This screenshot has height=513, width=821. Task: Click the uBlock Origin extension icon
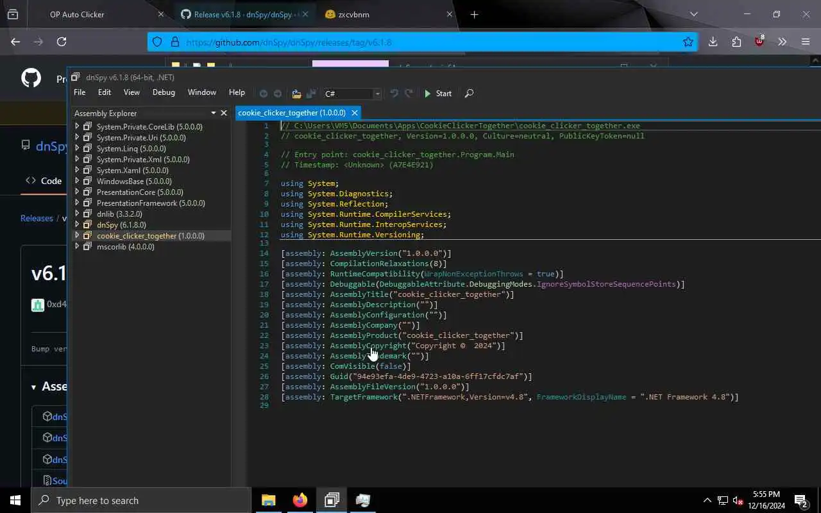pyautogui.click(x=759, y=42)
